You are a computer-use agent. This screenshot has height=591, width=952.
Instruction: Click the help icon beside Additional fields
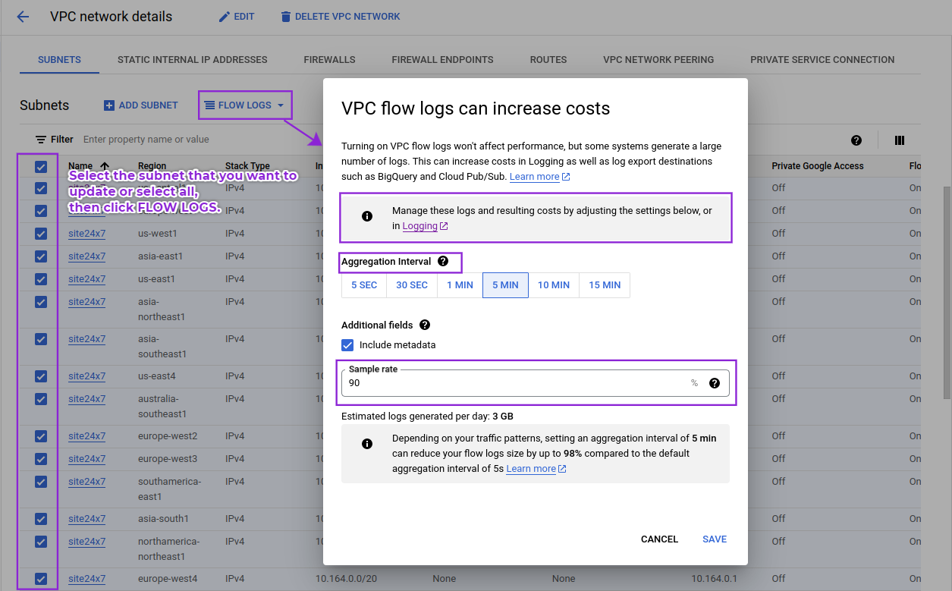tap(425, 325)
